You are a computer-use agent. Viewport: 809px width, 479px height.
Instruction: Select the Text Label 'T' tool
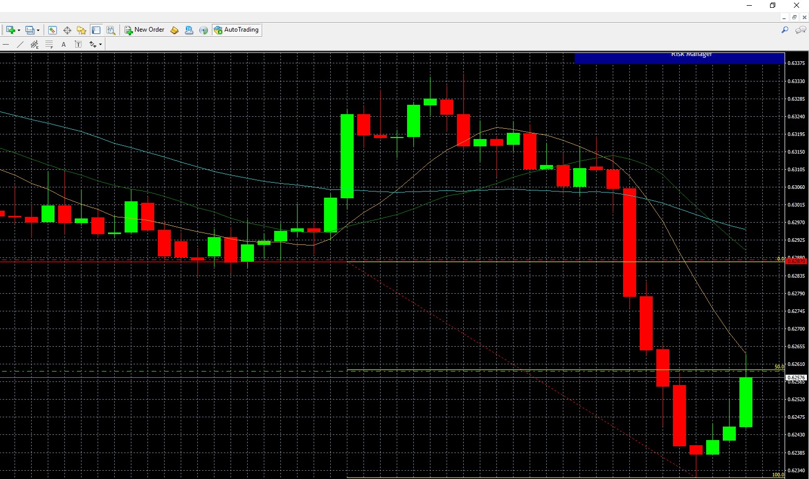(78, 45)
